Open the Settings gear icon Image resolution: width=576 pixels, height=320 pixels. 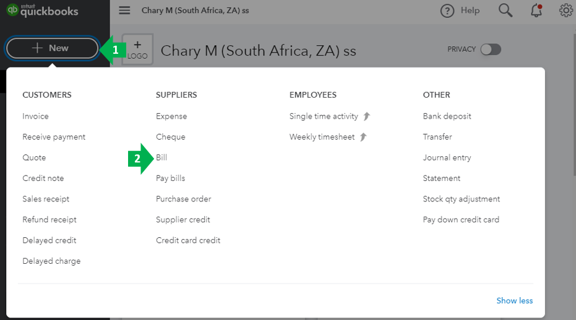coord(565,11)
